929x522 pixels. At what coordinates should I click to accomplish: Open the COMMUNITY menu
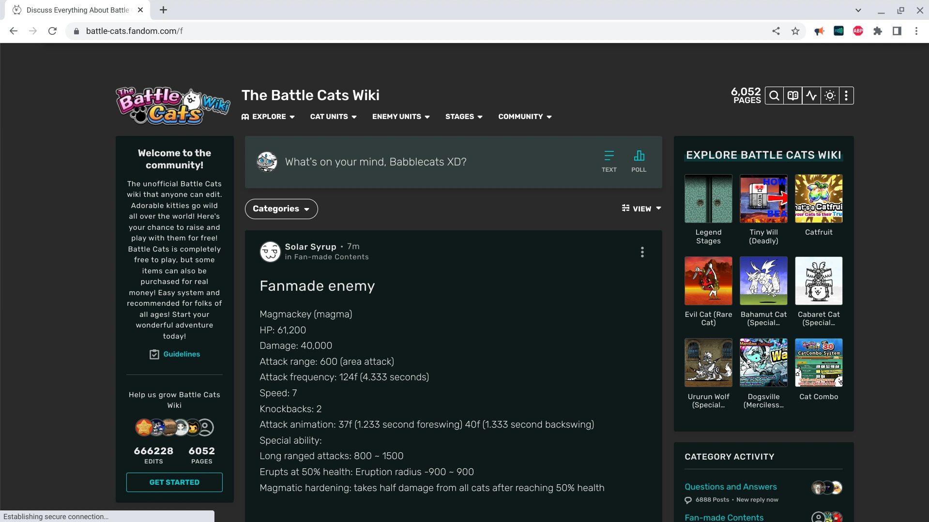pyautogui.click(x=524, y=117)
